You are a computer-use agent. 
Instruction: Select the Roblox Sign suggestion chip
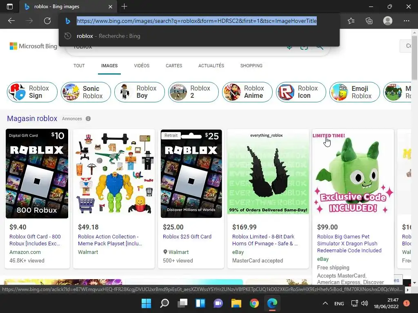[x=32, y=92]
